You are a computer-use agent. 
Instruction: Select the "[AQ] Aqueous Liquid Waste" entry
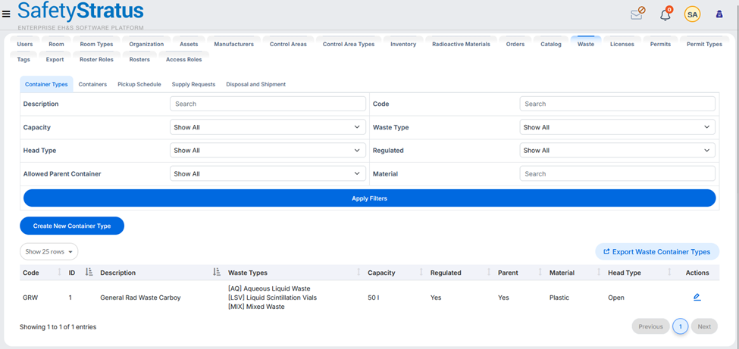(269, 288)
